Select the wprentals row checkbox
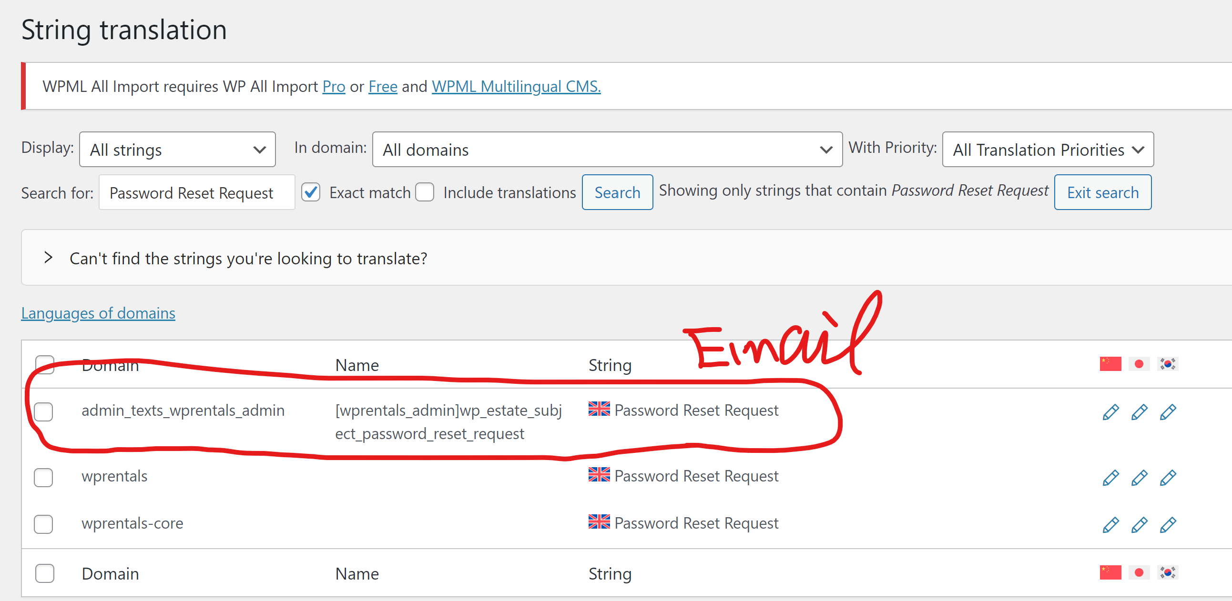The height and width of the screenshot is (601, 1232). pyautogui.click(x=43, y=477)
